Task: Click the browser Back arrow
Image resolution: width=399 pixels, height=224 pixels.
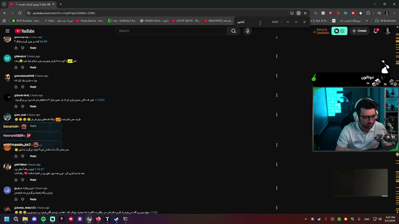Action: click(5, 13)
